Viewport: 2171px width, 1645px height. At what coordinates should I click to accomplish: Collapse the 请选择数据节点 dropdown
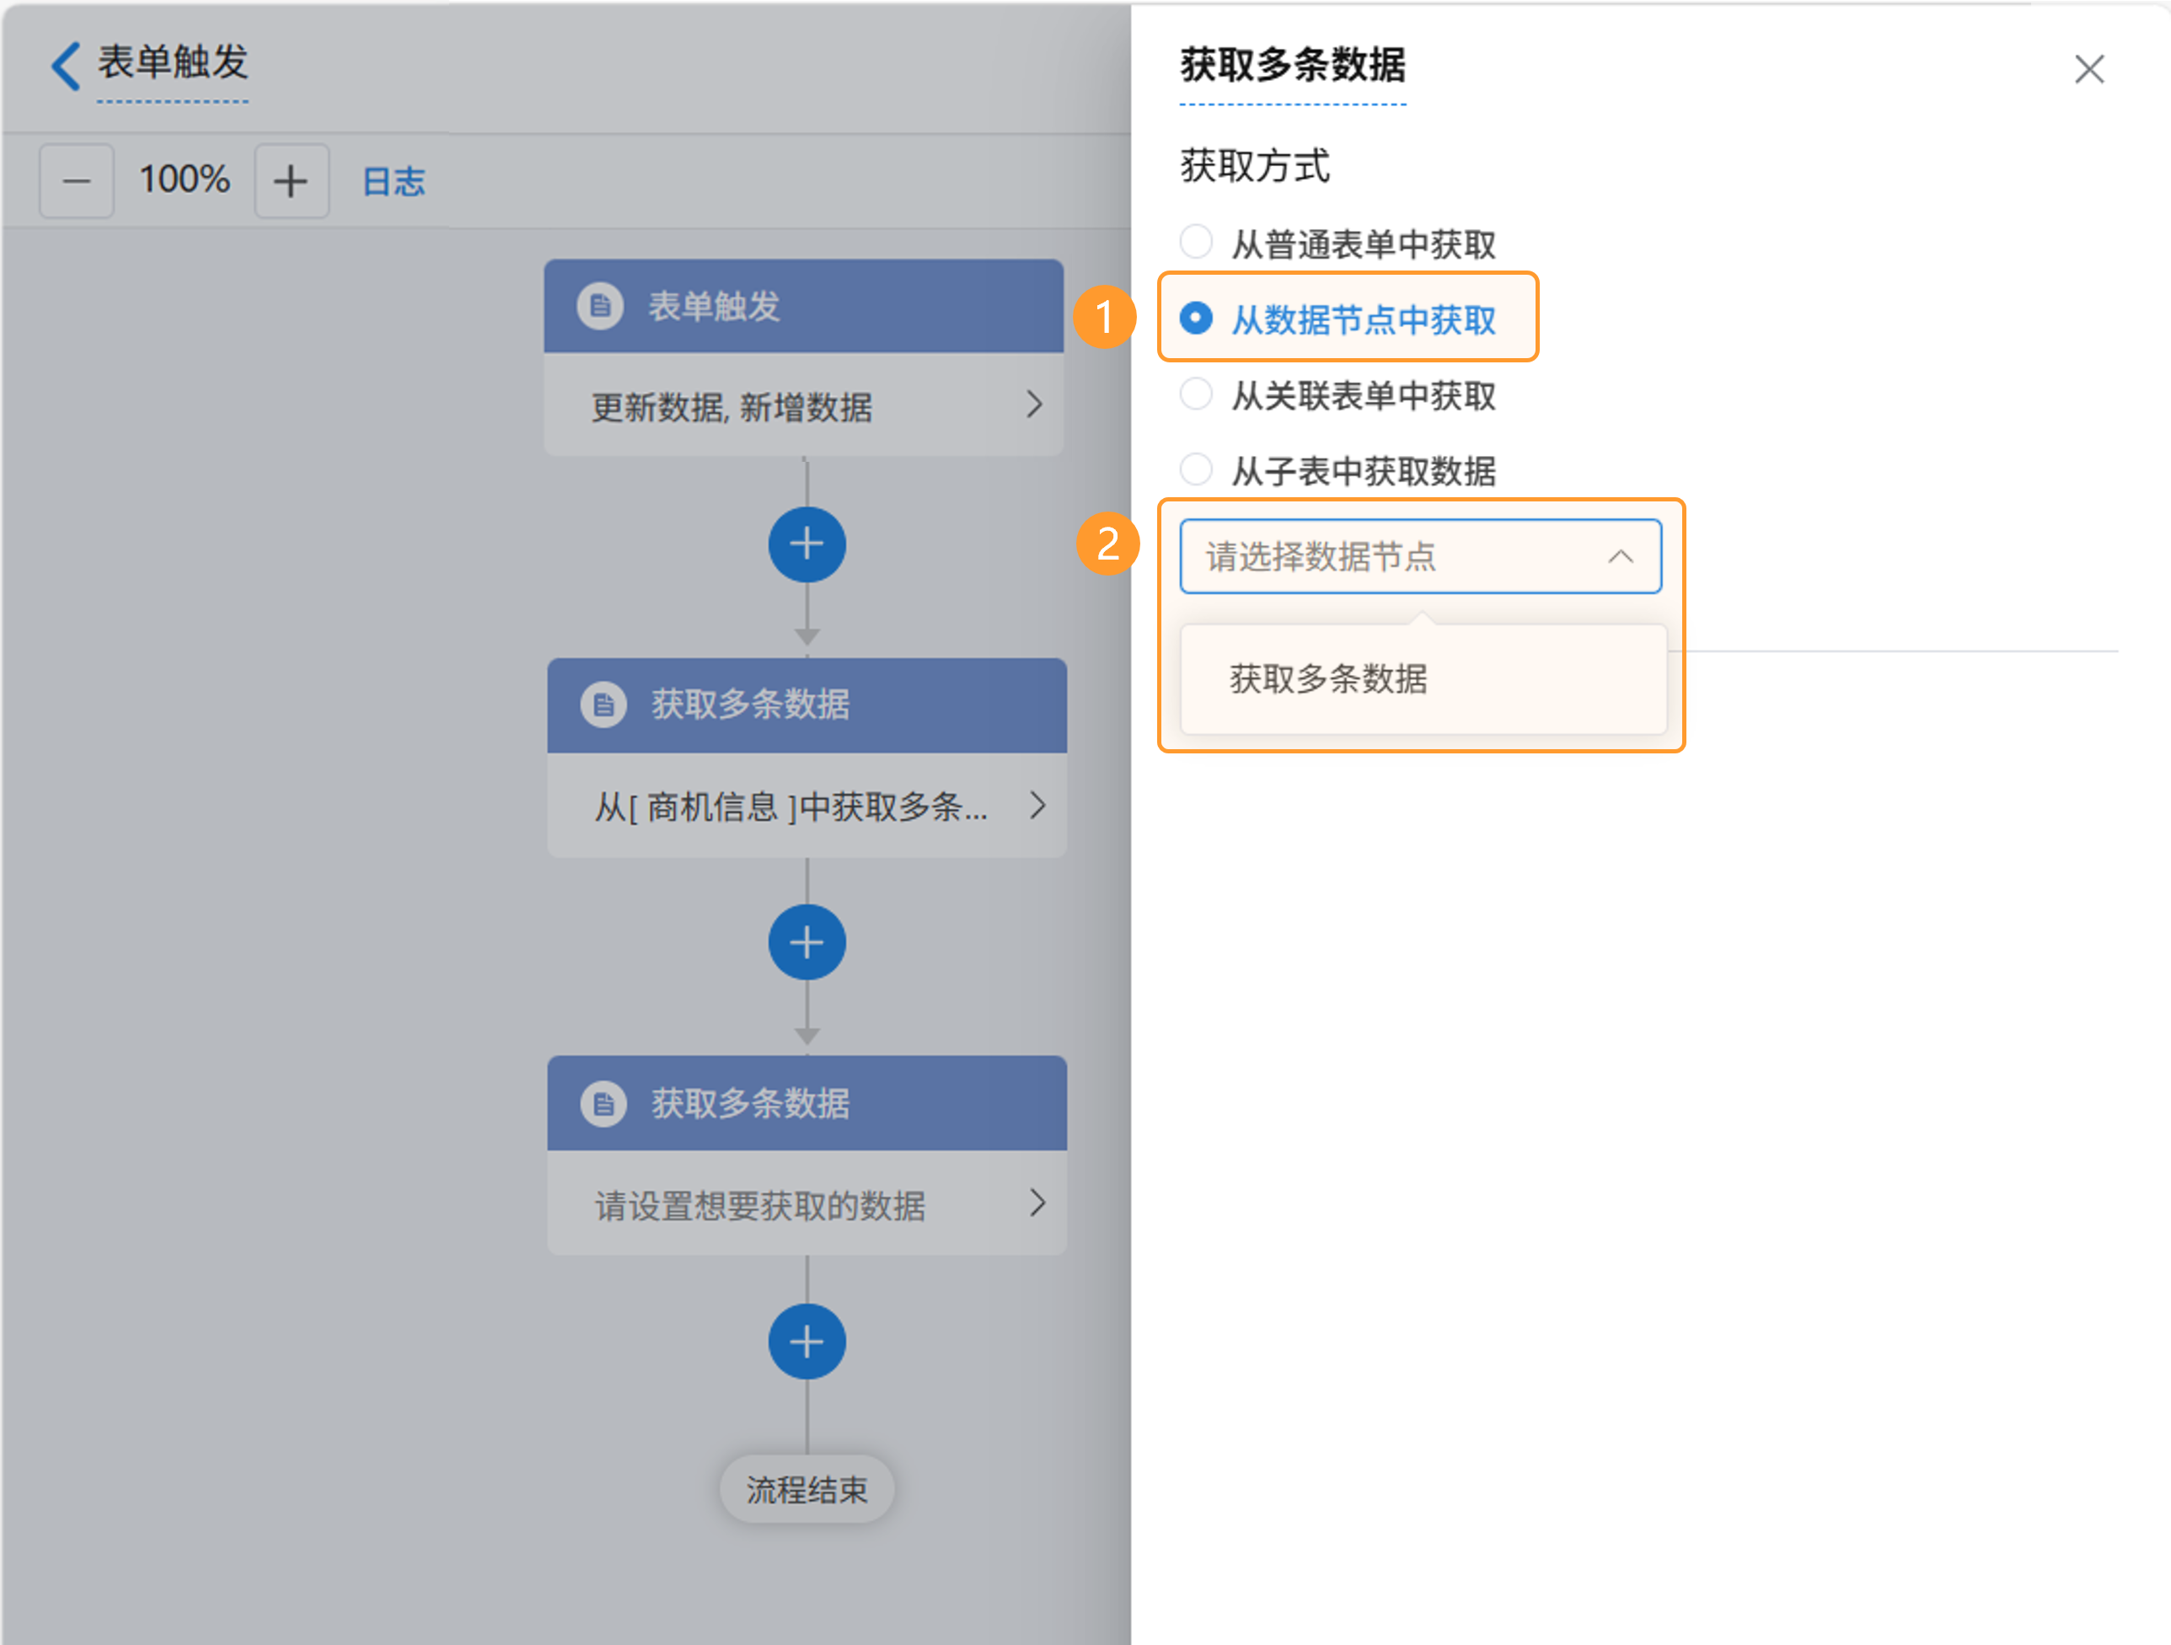pos(1620,556)
